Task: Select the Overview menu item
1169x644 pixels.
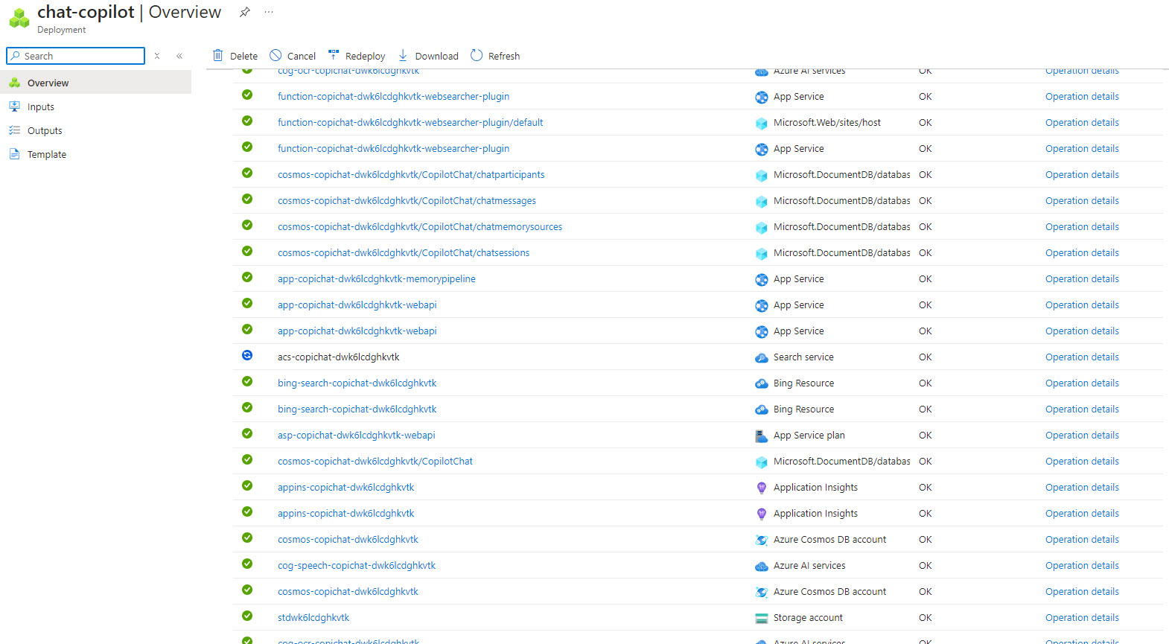Action: [95, 83]
